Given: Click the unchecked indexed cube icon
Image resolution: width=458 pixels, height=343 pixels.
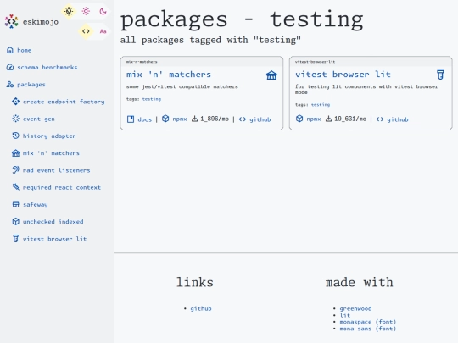Looking at the screenshot, I should coord(16,221).
